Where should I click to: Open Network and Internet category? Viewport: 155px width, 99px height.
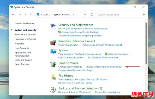point(25,35)
